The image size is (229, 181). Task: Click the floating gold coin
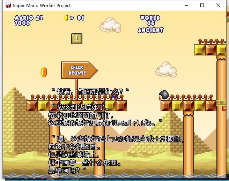(x=44, y=72)
